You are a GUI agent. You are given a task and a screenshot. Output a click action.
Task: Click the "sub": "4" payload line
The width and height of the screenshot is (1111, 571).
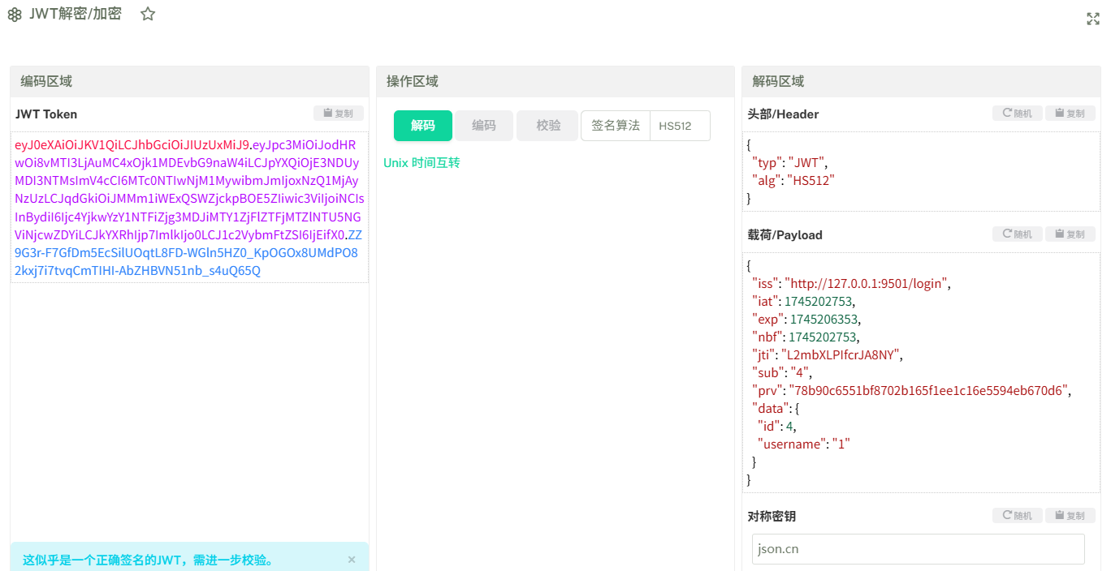(782, 373)
